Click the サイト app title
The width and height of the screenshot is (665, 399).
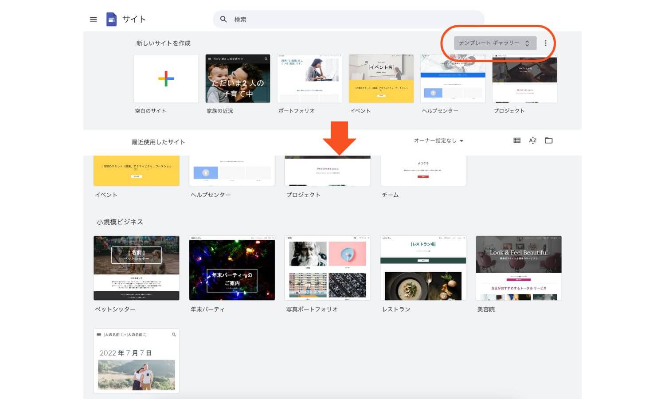coord(134,19)
